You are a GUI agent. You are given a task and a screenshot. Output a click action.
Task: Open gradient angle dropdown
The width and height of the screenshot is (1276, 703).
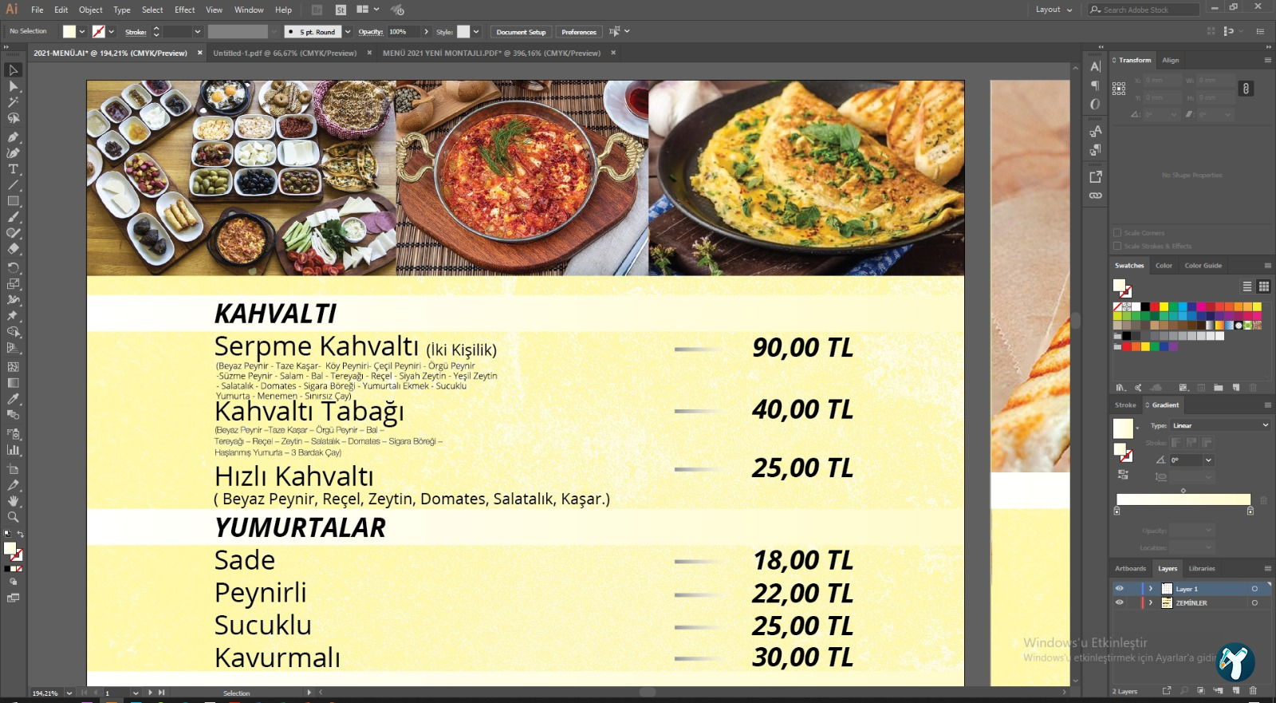click(1208, 460)
